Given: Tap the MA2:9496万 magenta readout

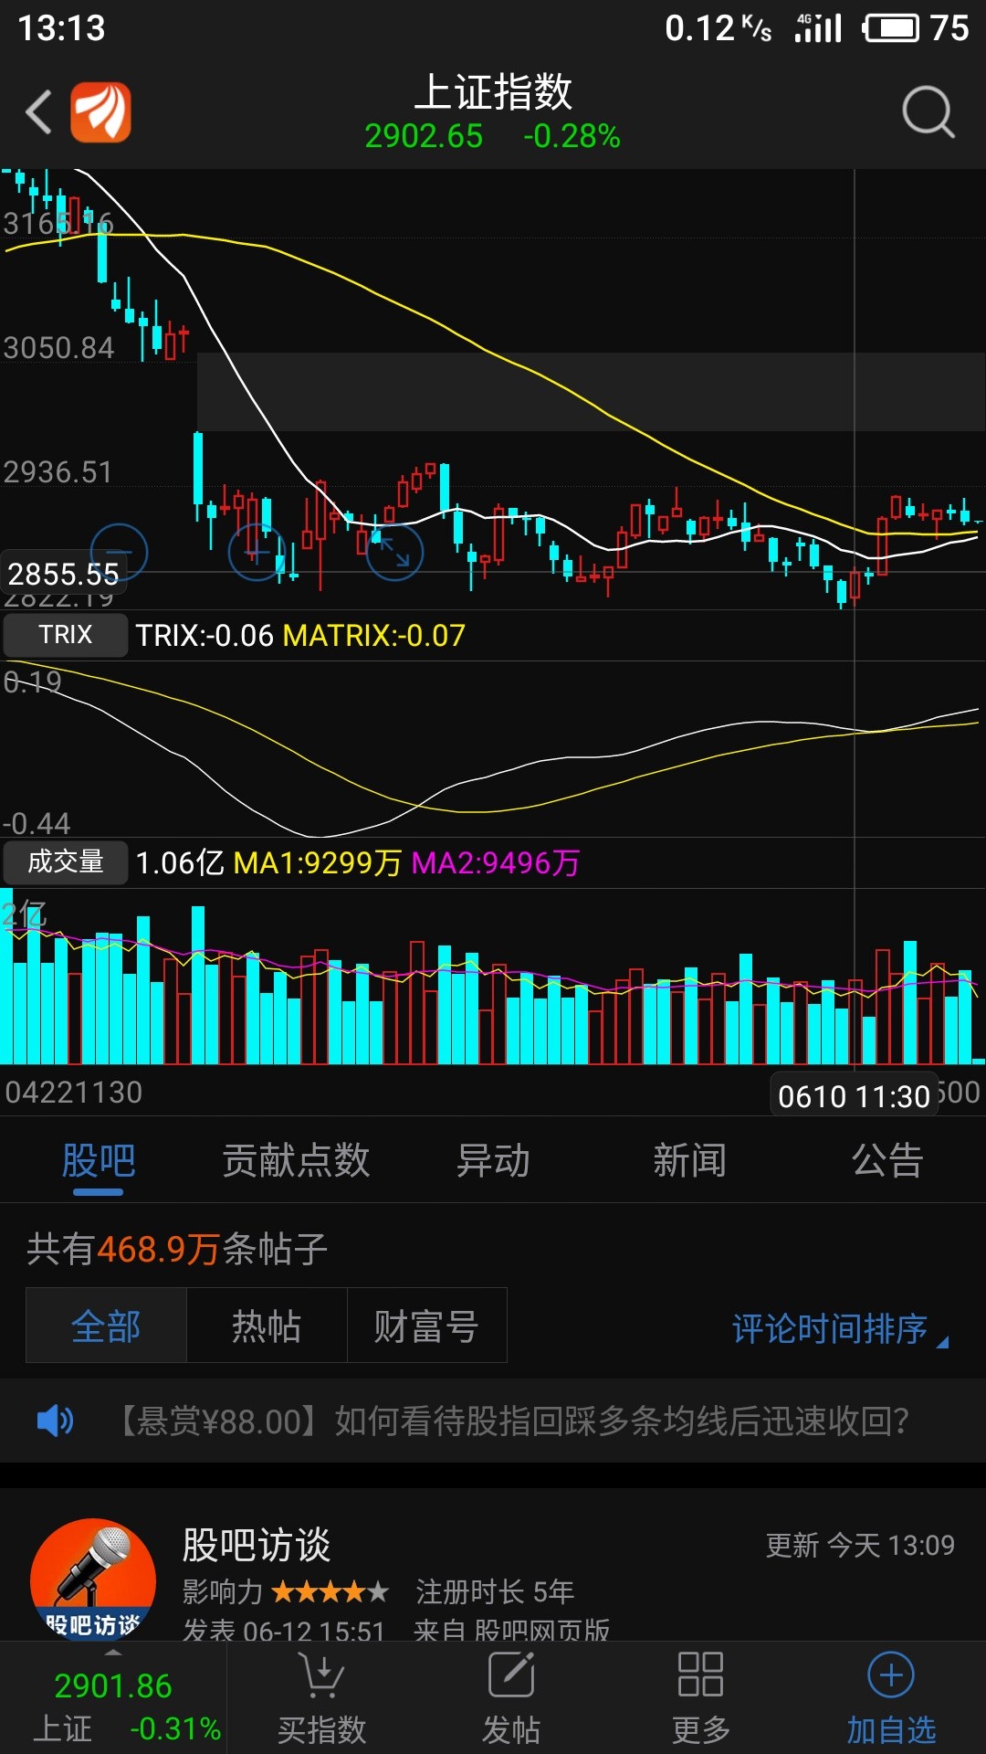Looking at the screenshot, I should pyautogui.click(x=496, y=862).
